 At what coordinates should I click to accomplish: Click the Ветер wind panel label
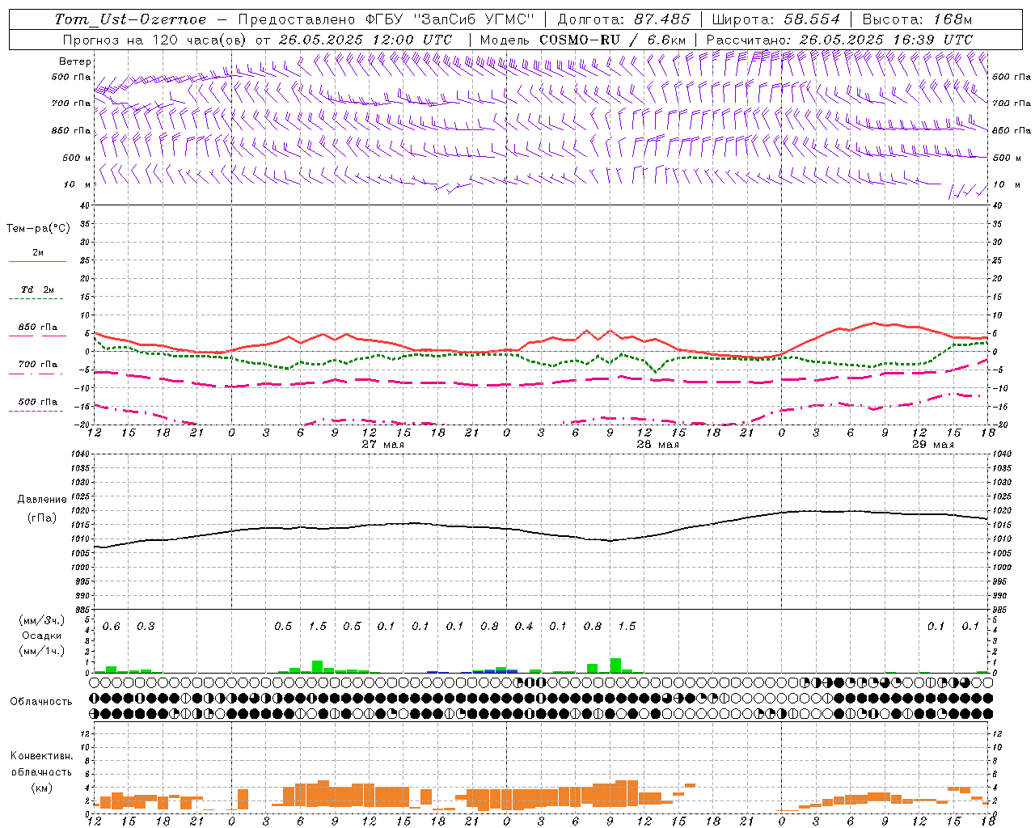coord(75,61)
